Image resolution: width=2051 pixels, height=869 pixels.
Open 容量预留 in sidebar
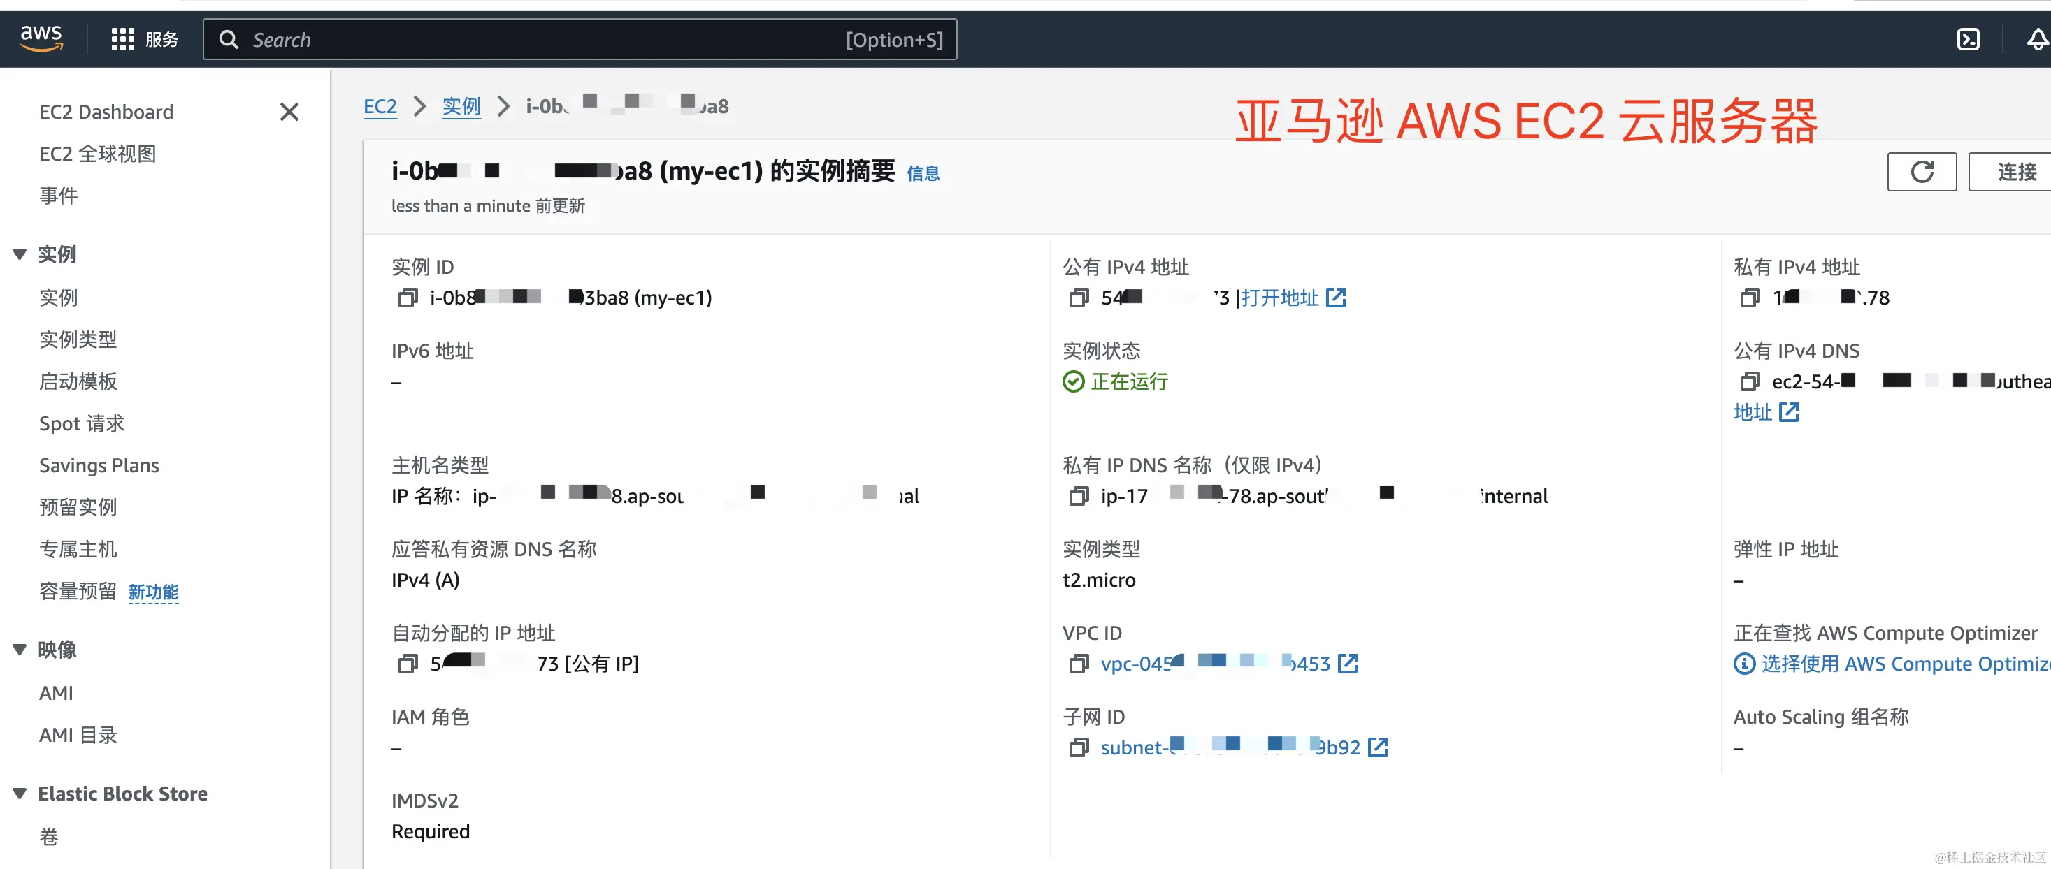click(78, 591)
